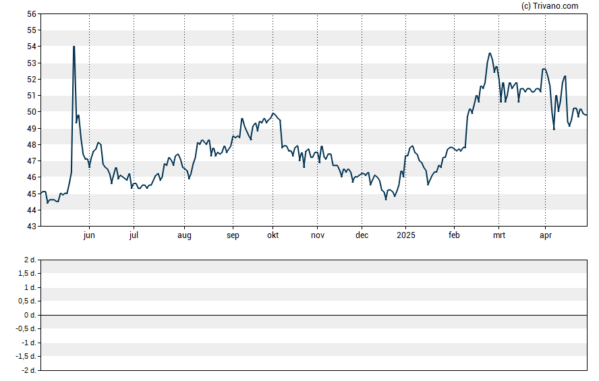Screen dimensions: 599x381
Task: Click the 'sep' axis label
Action: pos(233,235)
